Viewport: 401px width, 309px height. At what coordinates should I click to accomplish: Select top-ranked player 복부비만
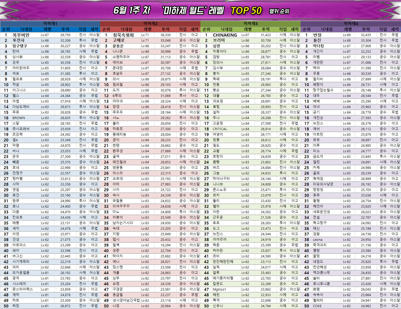click(x=21, y=35)
